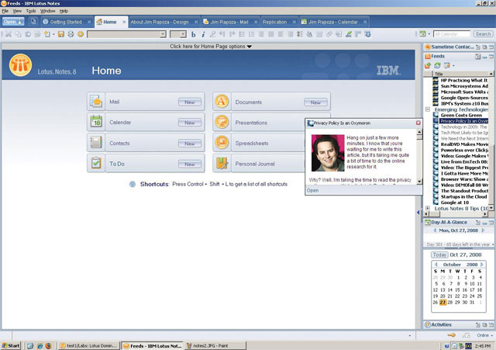Click the Lotus Notes 8 logo
The image size is (496, 350).
pyautogui.click(x=21, y=65)
